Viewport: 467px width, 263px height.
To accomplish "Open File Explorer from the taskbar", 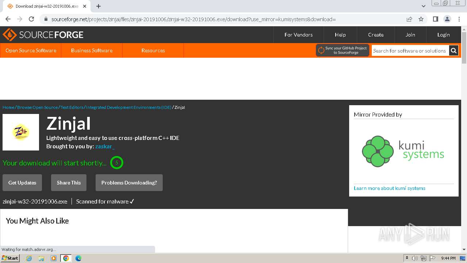I will (41, 258).
